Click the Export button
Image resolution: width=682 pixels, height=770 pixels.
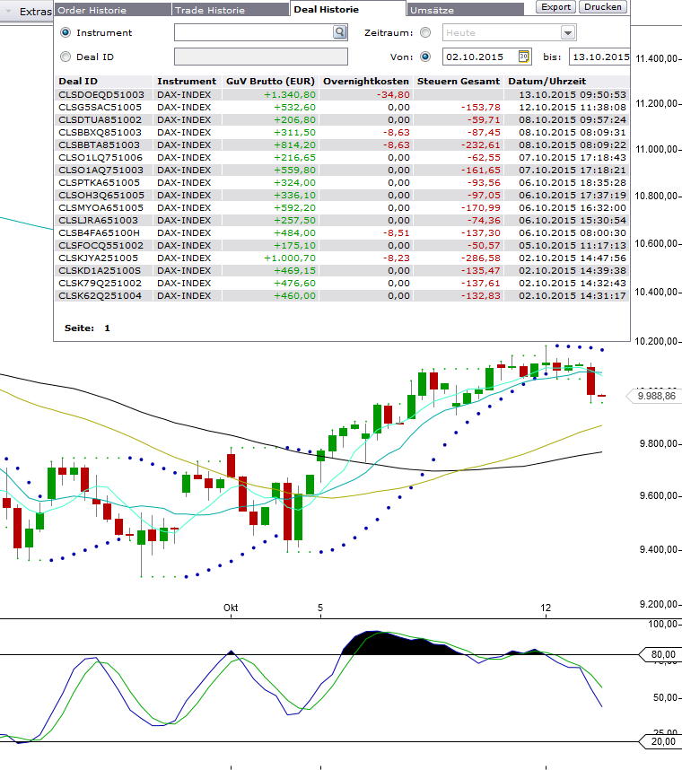[x=556, y=6]
